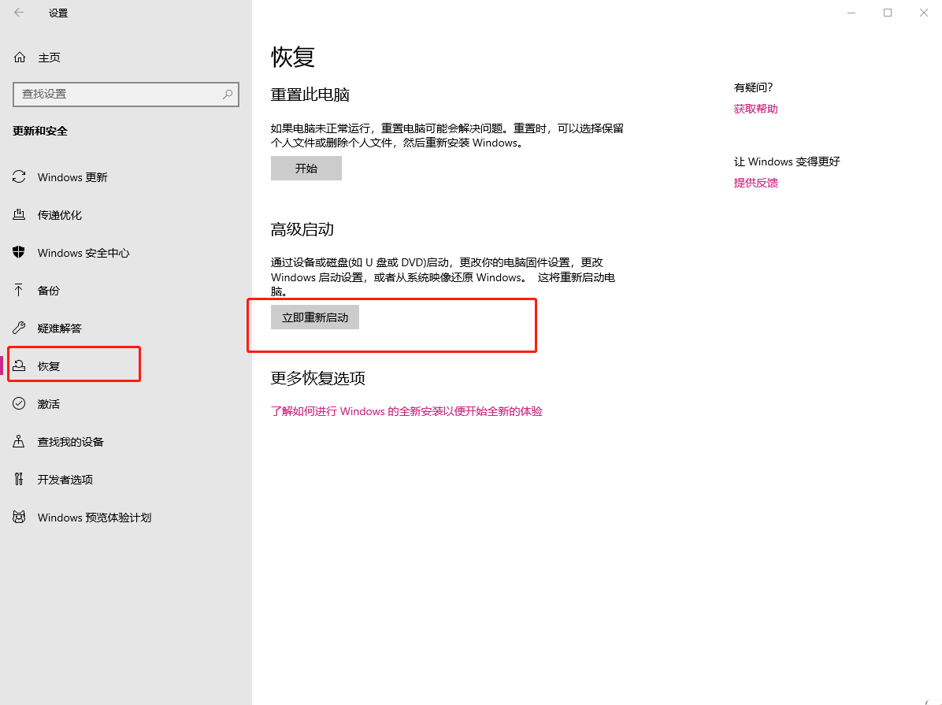Click the magnifier icon in search box
This screenshot has width=942, height=705.
(x=228, y=94)
